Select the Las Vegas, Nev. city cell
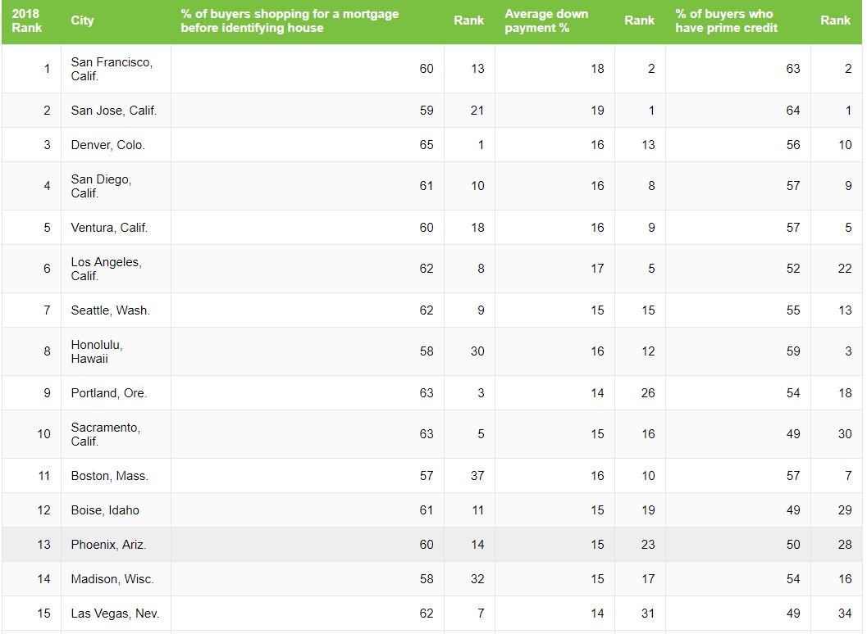 pyautogui.click(x=116, y=613)
